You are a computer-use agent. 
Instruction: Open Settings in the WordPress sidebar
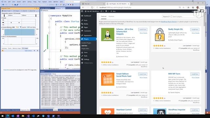87,59
